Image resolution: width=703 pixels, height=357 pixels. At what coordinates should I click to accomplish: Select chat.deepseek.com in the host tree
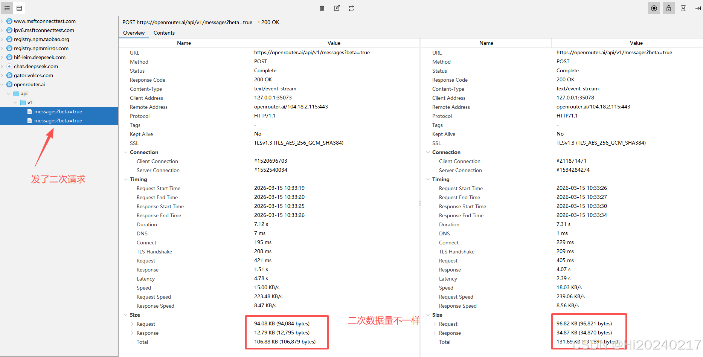click(36, 66)
